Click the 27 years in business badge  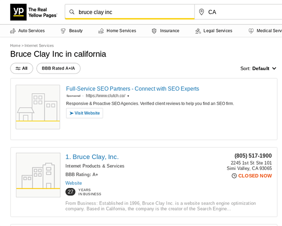click(70, 192)
